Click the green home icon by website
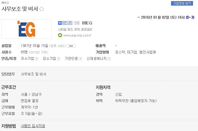Image resolution: width=198 pixels, height=131 pixels. pos(60,35)
